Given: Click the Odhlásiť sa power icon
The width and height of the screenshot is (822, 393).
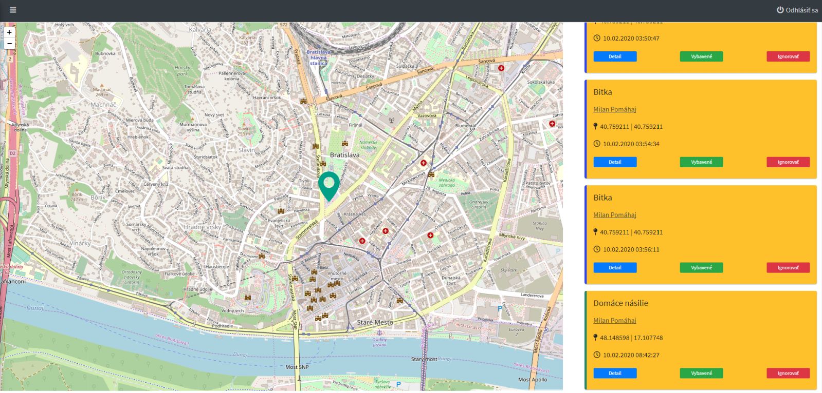Looking at the screenshot, I should click(x=780, y=10).
